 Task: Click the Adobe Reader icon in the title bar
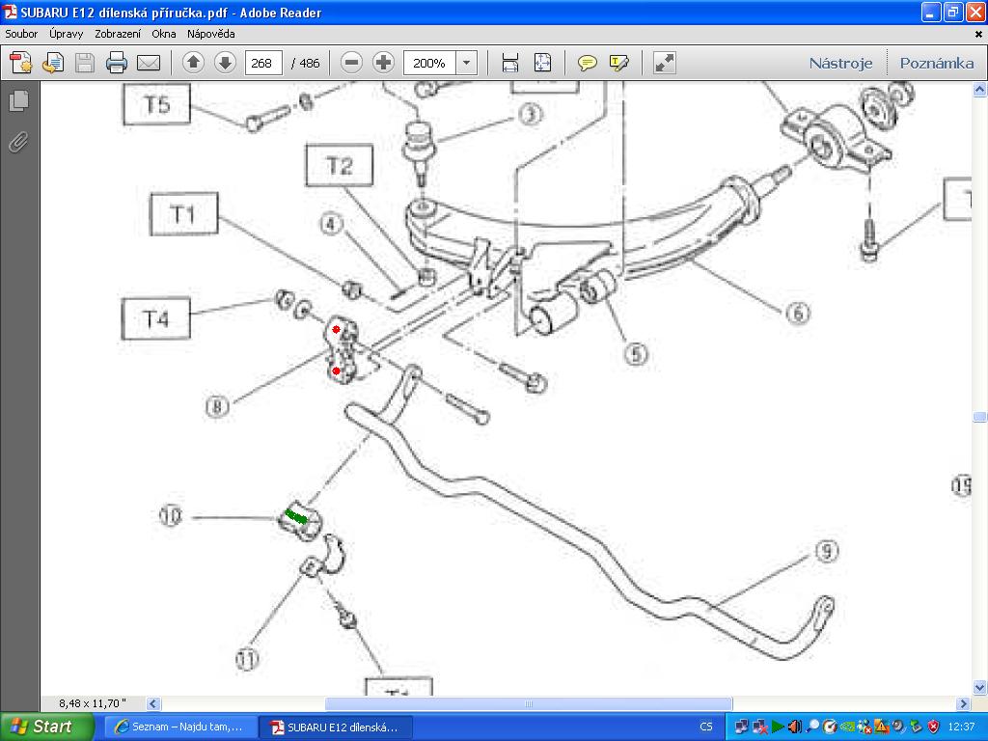point(10,12)
